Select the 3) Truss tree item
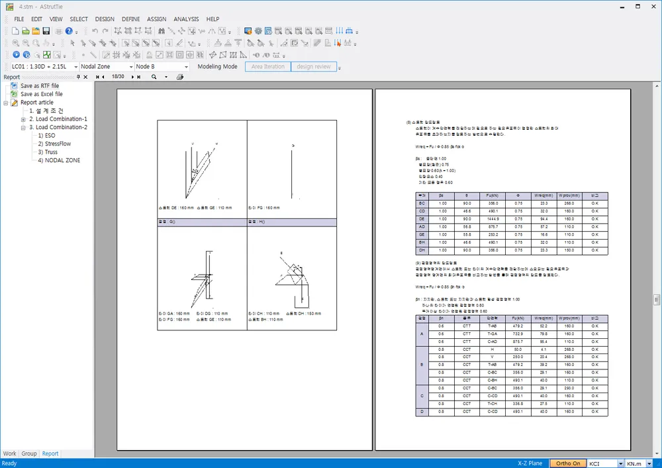 click(x=48, y=152)
